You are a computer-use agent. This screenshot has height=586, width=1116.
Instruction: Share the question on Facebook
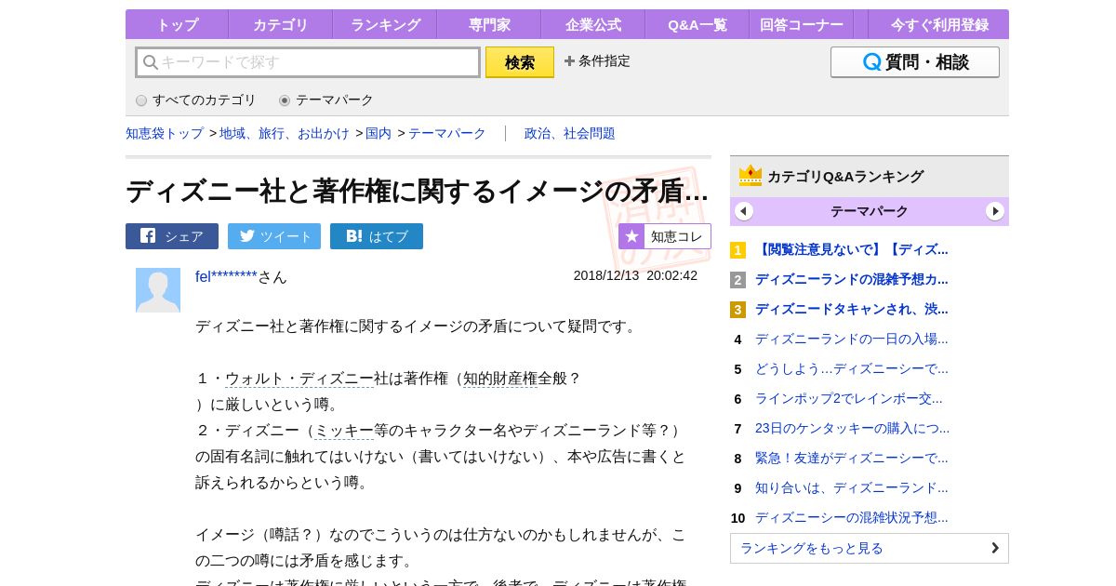172,236
